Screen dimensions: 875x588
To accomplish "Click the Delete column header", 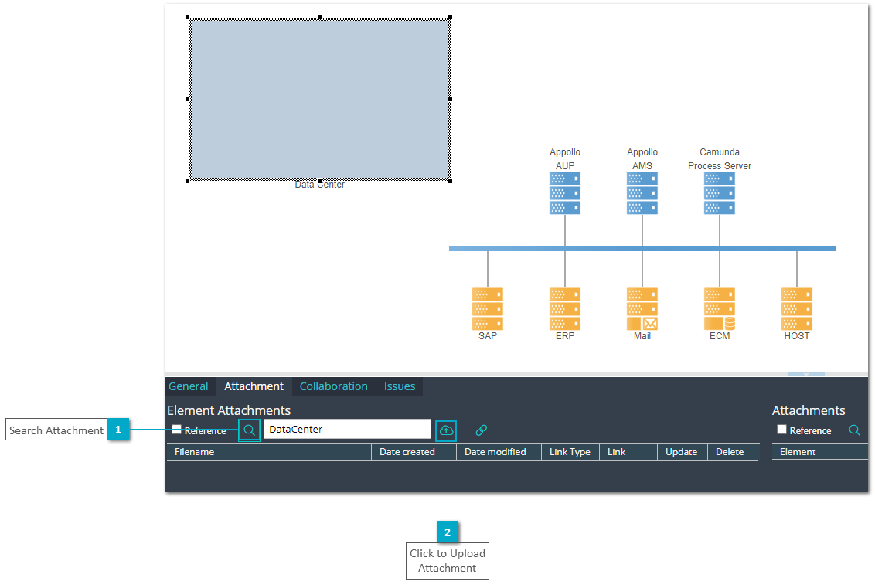I will click(x=734, y=452).
